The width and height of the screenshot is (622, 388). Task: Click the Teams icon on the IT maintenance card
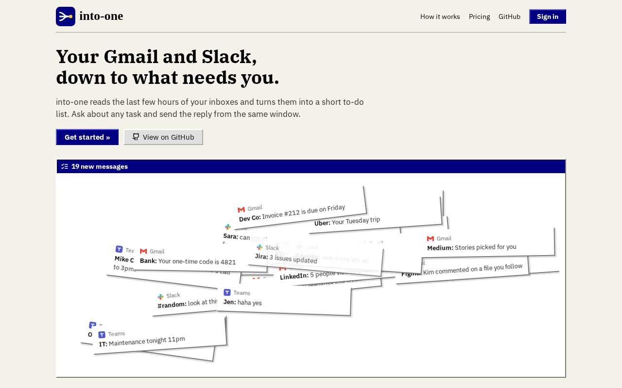click(102, 335)
